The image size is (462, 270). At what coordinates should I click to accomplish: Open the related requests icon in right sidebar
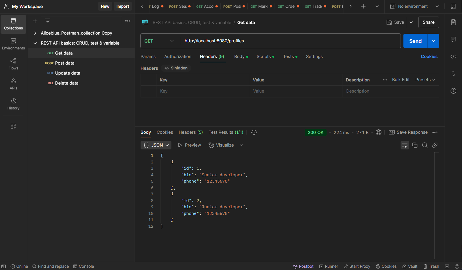[453, 74]
